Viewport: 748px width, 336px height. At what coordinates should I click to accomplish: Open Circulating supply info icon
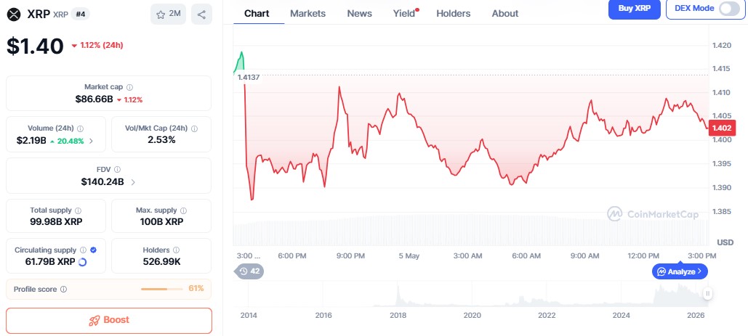(x=83, y=250)
